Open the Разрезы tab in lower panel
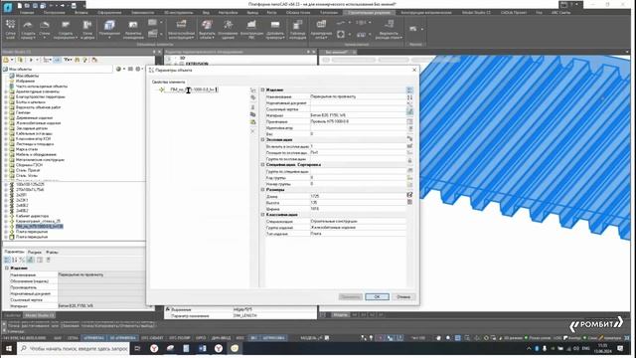The image size is (636, 358). (x=35, y=252)
